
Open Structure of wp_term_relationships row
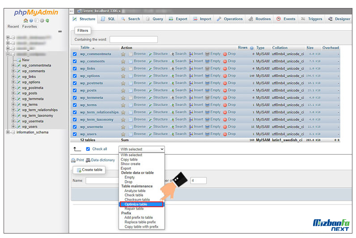pos(158,112)
